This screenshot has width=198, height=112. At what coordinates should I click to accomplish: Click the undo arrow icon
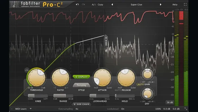pos(77,5)
